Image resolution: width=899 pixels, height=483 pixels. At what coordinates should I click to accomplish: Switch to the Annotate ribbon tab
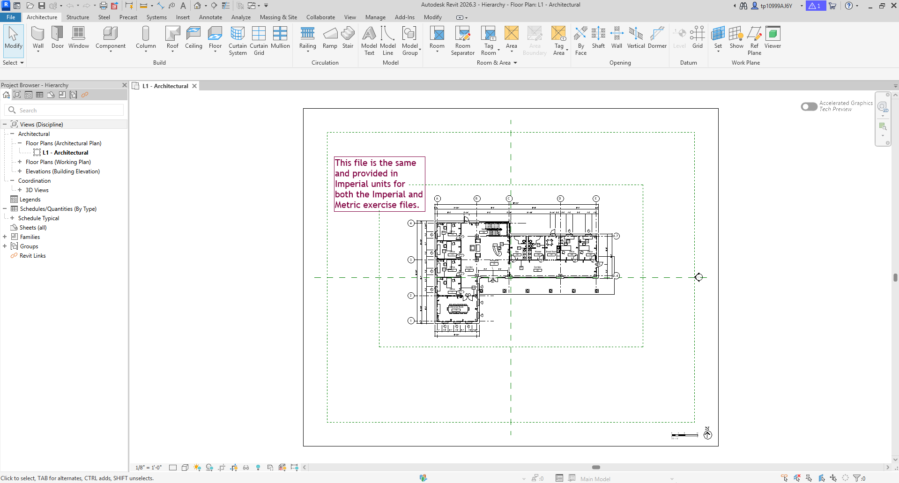pyautogui.click(x=210, y=17)
